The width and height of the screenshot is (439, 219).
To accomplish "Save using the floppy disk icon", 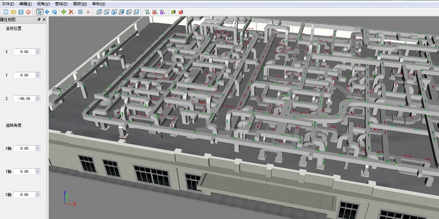I will (21, 11).
